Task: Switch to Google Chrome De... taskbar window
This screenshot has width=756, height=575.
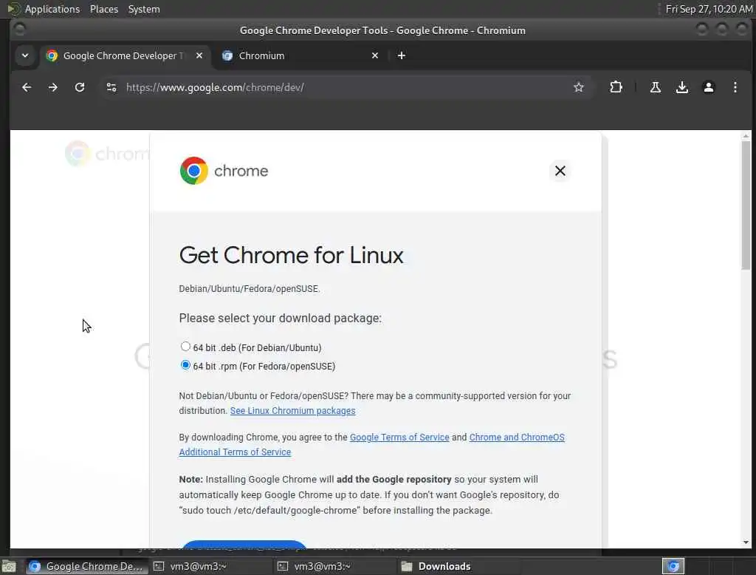Action: click(x=86, y=566)
